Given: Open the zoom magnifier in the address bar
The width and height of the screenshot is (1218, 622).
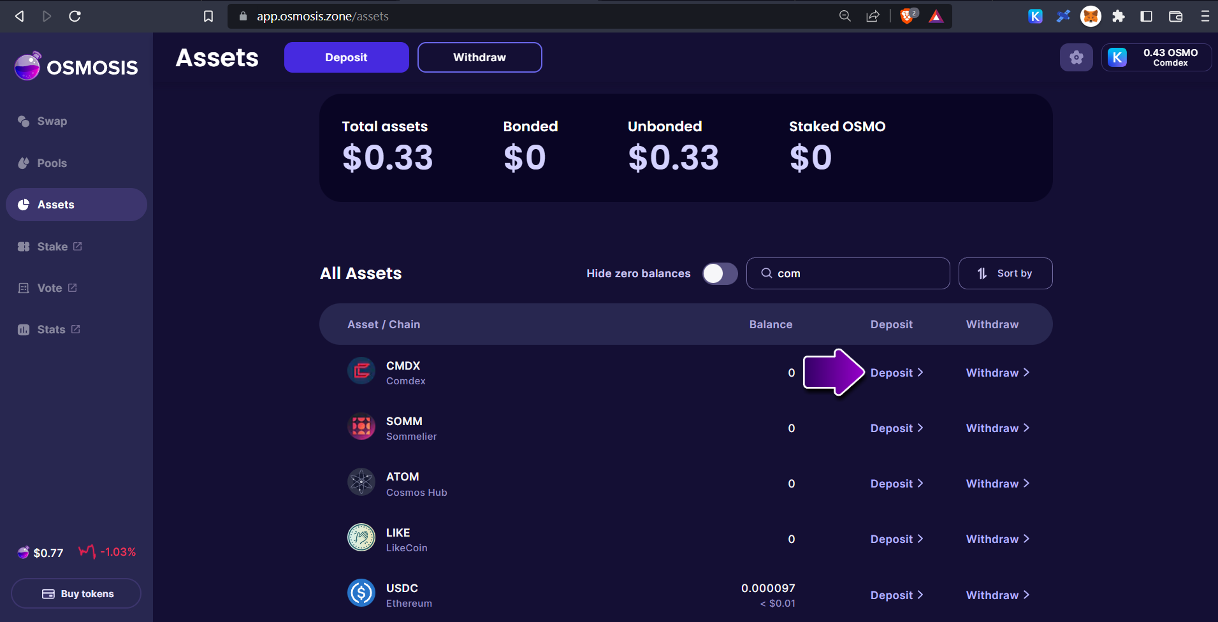Looking at the screenshot, I should (845, 16).
